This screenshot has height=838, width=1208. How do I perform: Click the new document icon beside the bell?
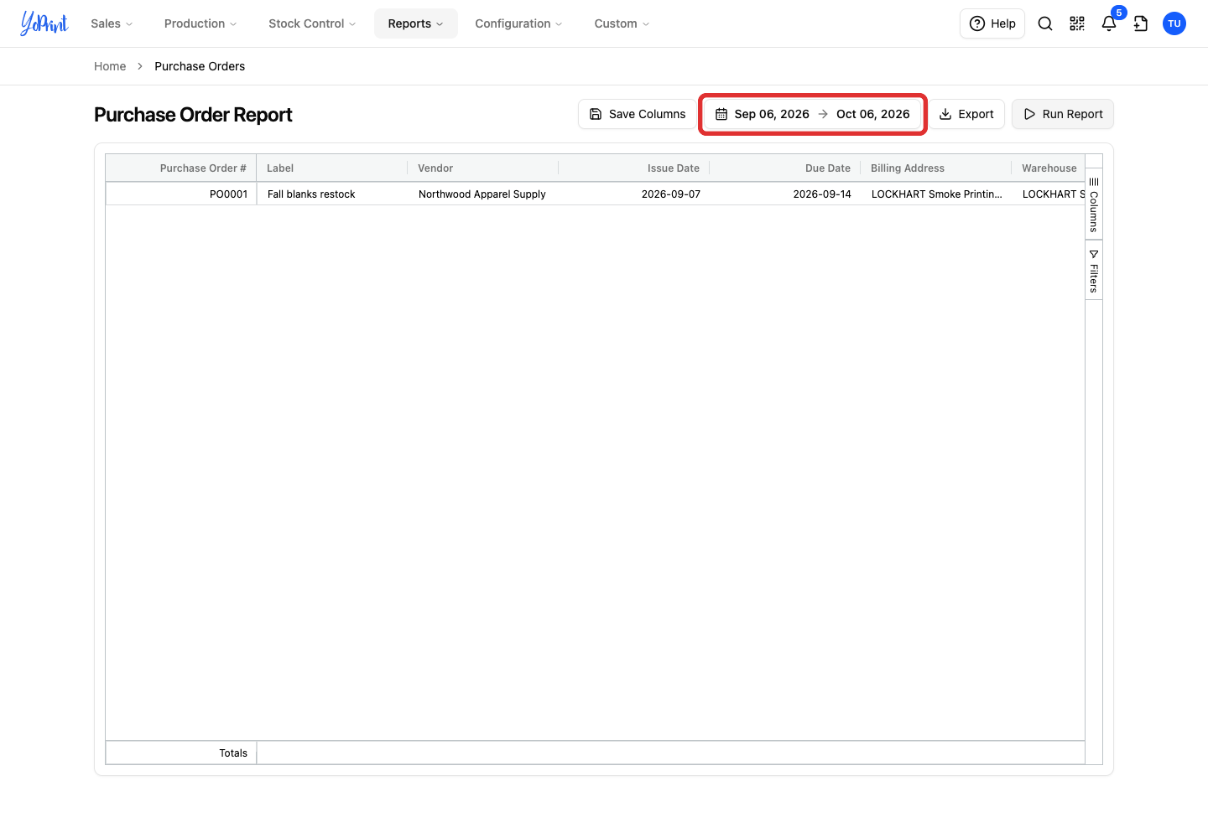click(1141, 23)
